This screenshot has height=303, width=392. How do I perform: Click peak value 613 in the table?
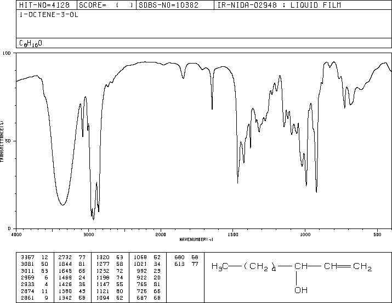[x=179, y=264]
